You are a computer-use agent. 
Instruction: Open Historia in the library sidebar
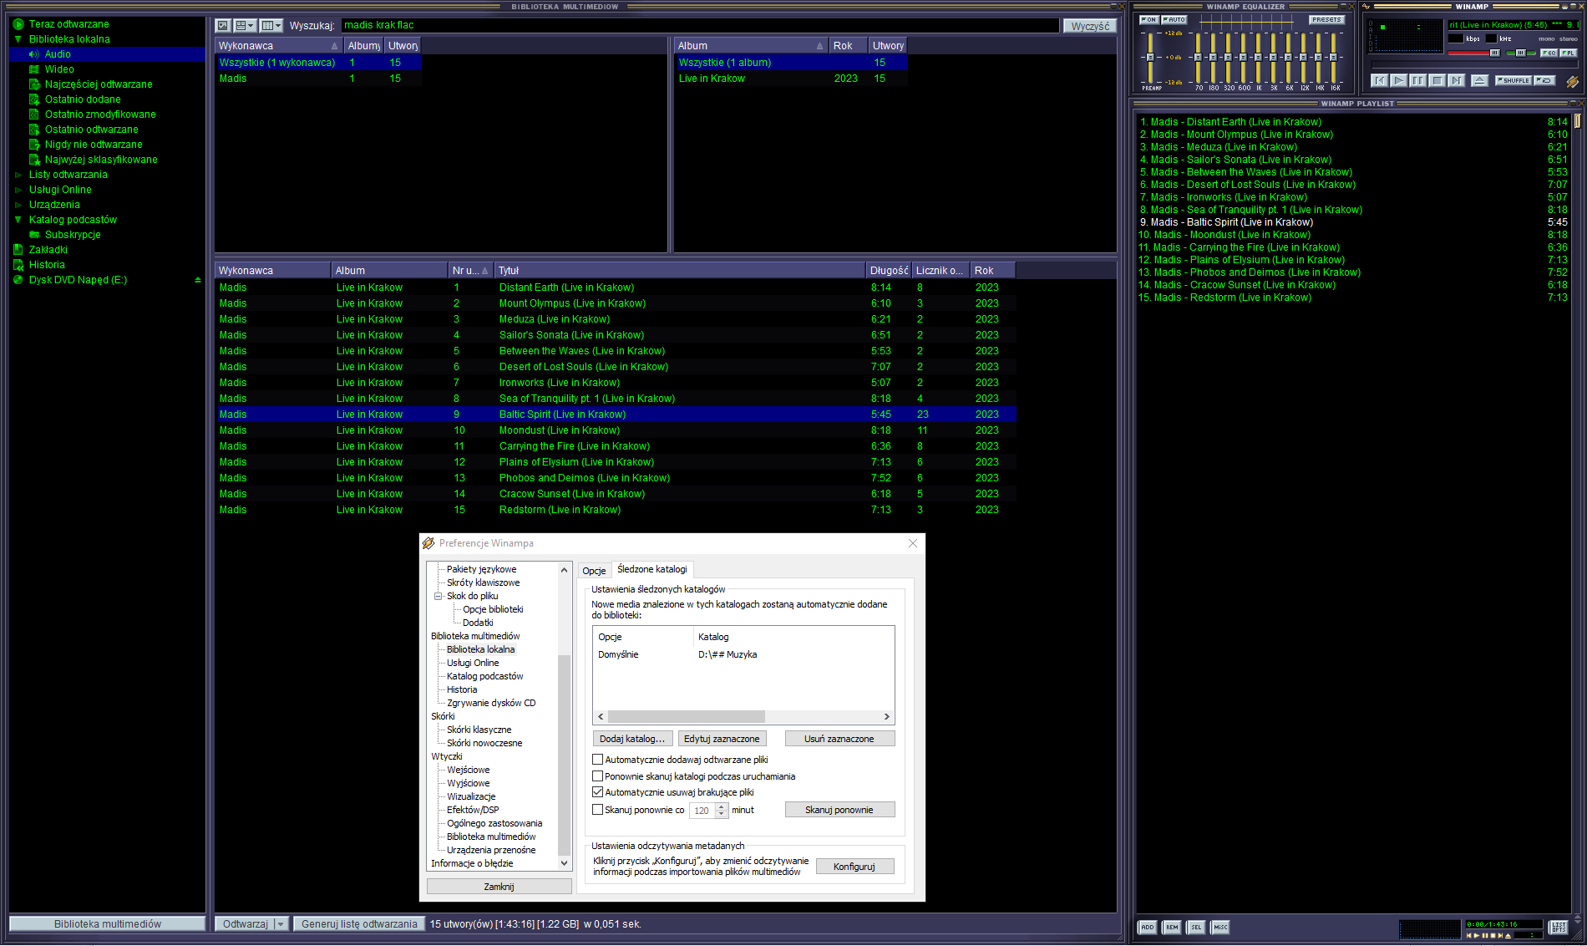pos(47,265)
